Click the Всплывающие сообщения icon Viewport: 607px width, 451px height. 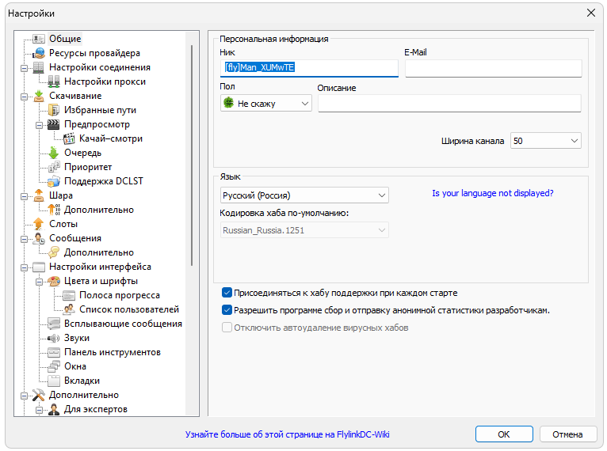point(54,324)
